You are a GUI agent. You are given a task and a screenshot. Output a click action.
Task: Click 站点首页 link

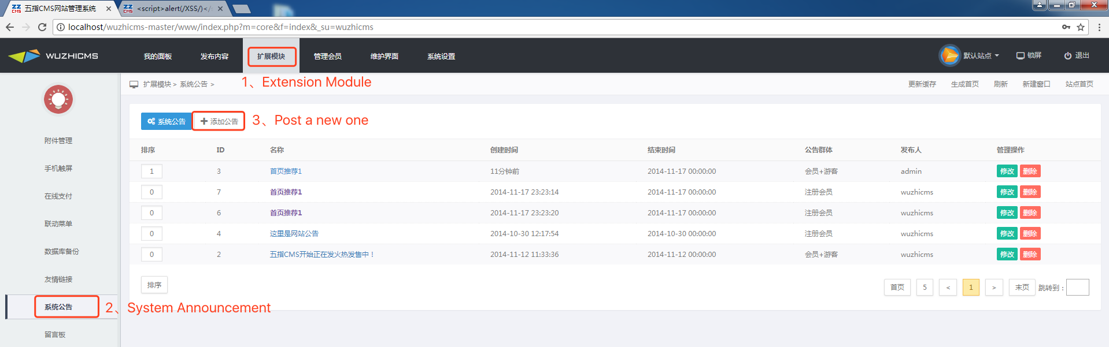1079,84
